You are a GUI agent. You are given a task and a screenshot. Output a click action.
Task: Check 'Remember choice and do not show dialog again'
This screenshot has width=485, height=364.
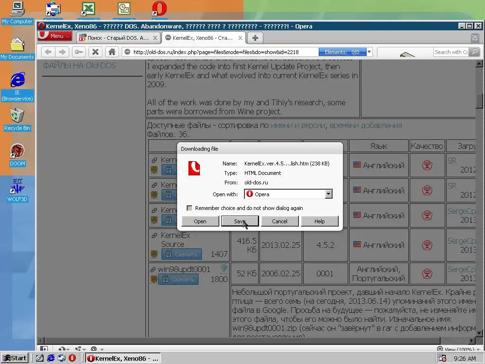tap(189, 208)
